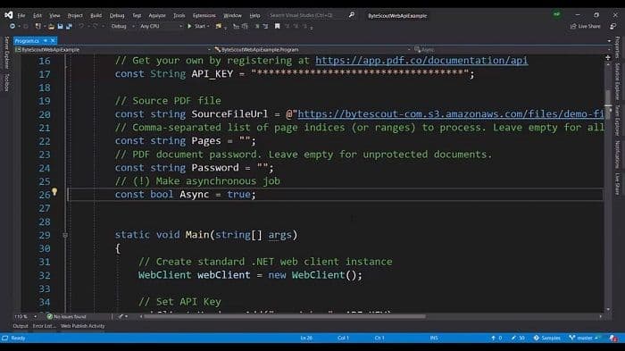625x351 pixels.
Task: Open the Any CPU platform dropdown
Action: click(161, 26)
